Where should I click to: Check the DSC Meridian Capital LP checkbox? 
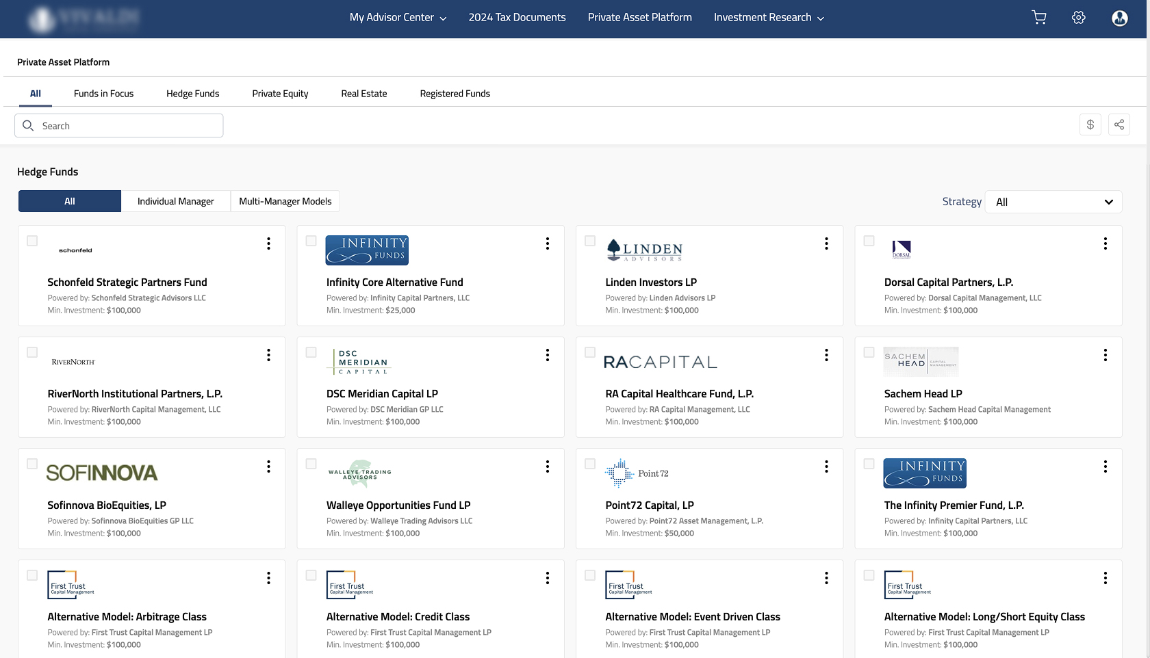tap(311, 352)
